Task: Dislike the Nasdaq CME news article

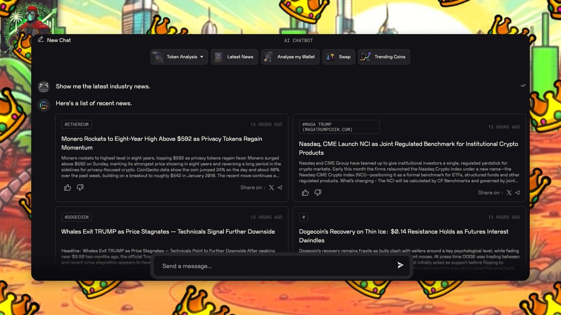Action: point(318,192)
